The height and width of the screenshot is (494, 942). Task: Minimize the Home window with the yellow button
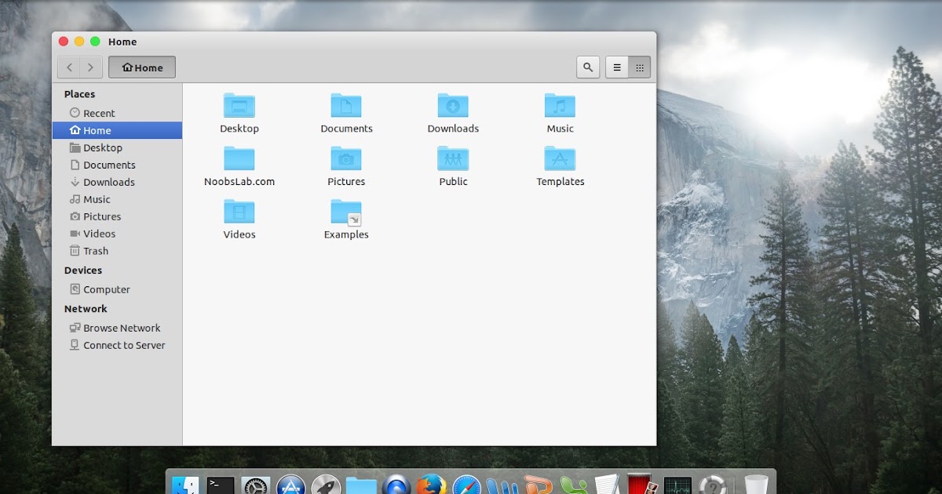[79, 42]
